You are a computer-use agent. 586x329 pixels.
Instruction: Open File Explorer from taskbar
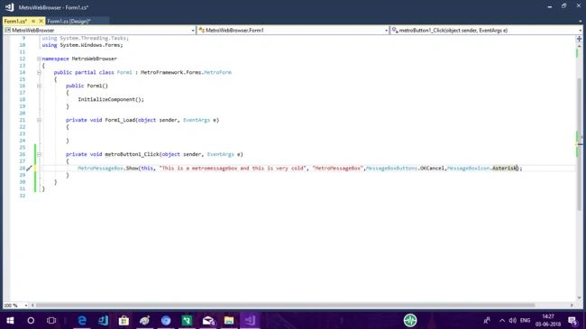coord(229,320)
